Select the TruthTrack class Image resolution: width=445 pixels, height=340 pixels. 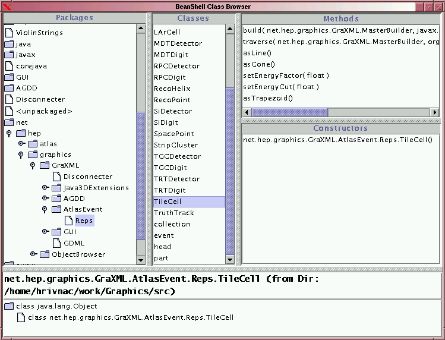point(174,213)
